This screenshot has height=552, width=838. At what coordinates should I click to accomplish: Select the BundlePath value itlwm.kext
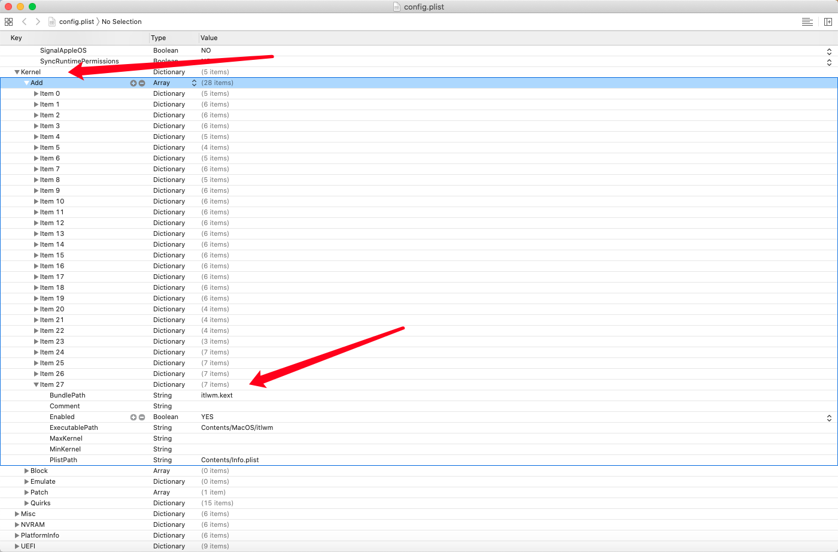click(x=218, y=395)
